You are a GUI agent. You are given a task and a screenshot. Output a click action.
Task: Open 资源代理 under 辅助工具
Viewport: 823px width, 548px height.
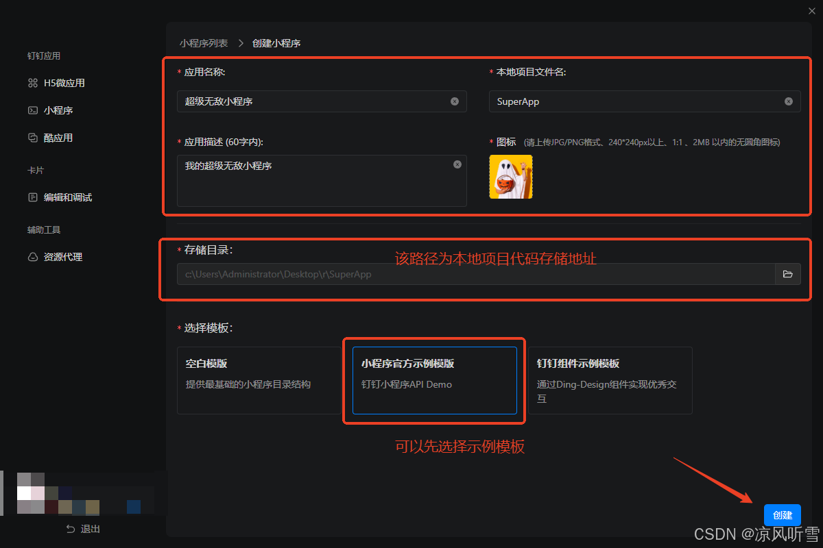click(x=63, y=257)
